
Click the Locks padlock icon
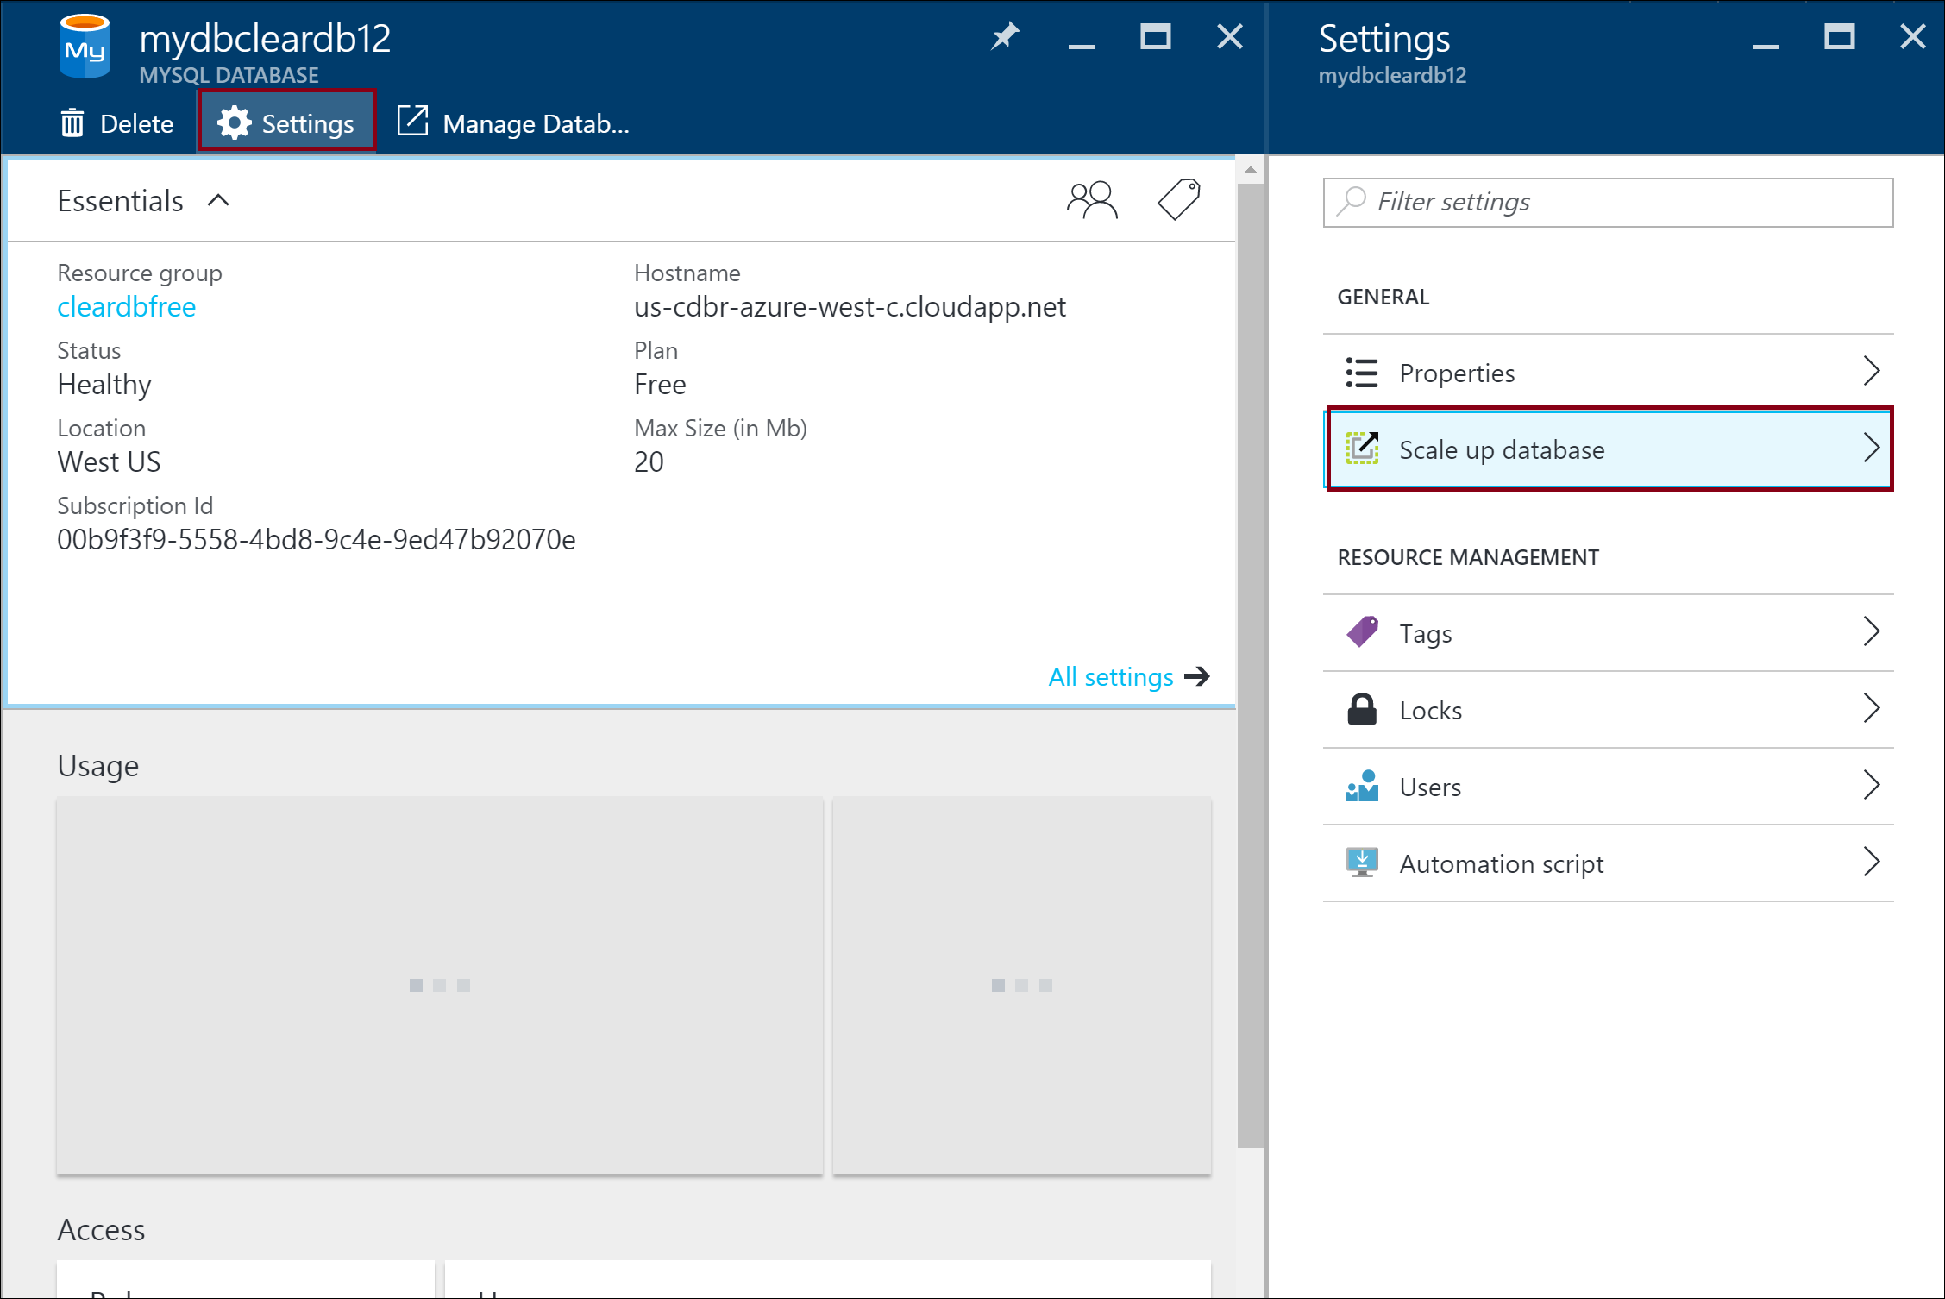pos(1362,710)
